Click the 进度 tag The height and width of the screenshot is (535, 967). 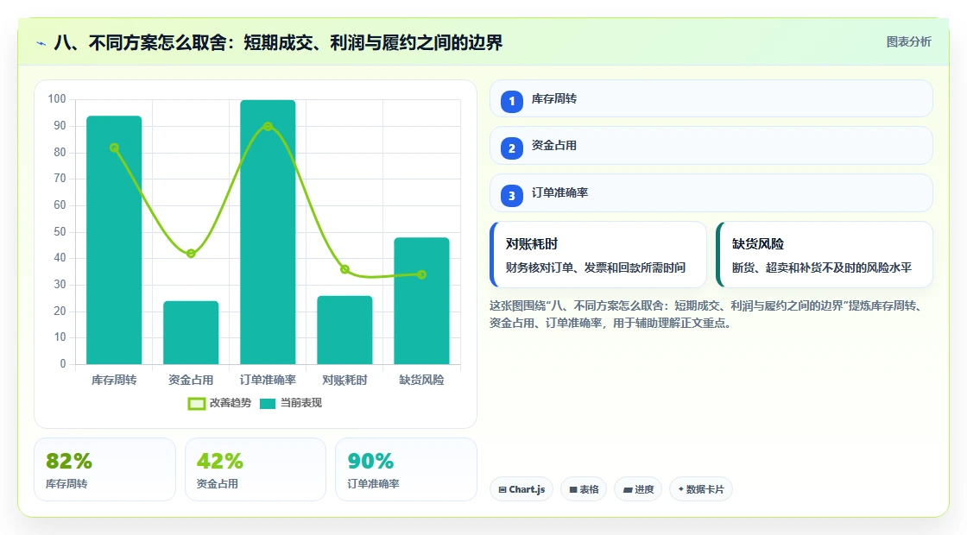coord(638,489)
